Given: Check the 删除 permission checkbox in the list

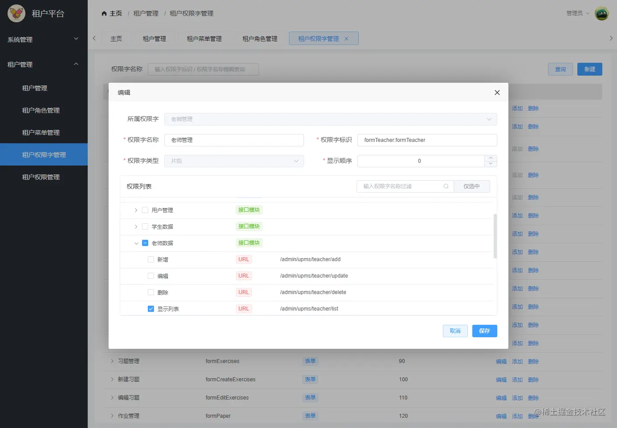Looking at the screenshot, I should (x=151, y=292).
